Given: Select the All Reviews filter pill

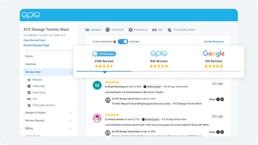Looking at the screenshot, I should point(104,54).
